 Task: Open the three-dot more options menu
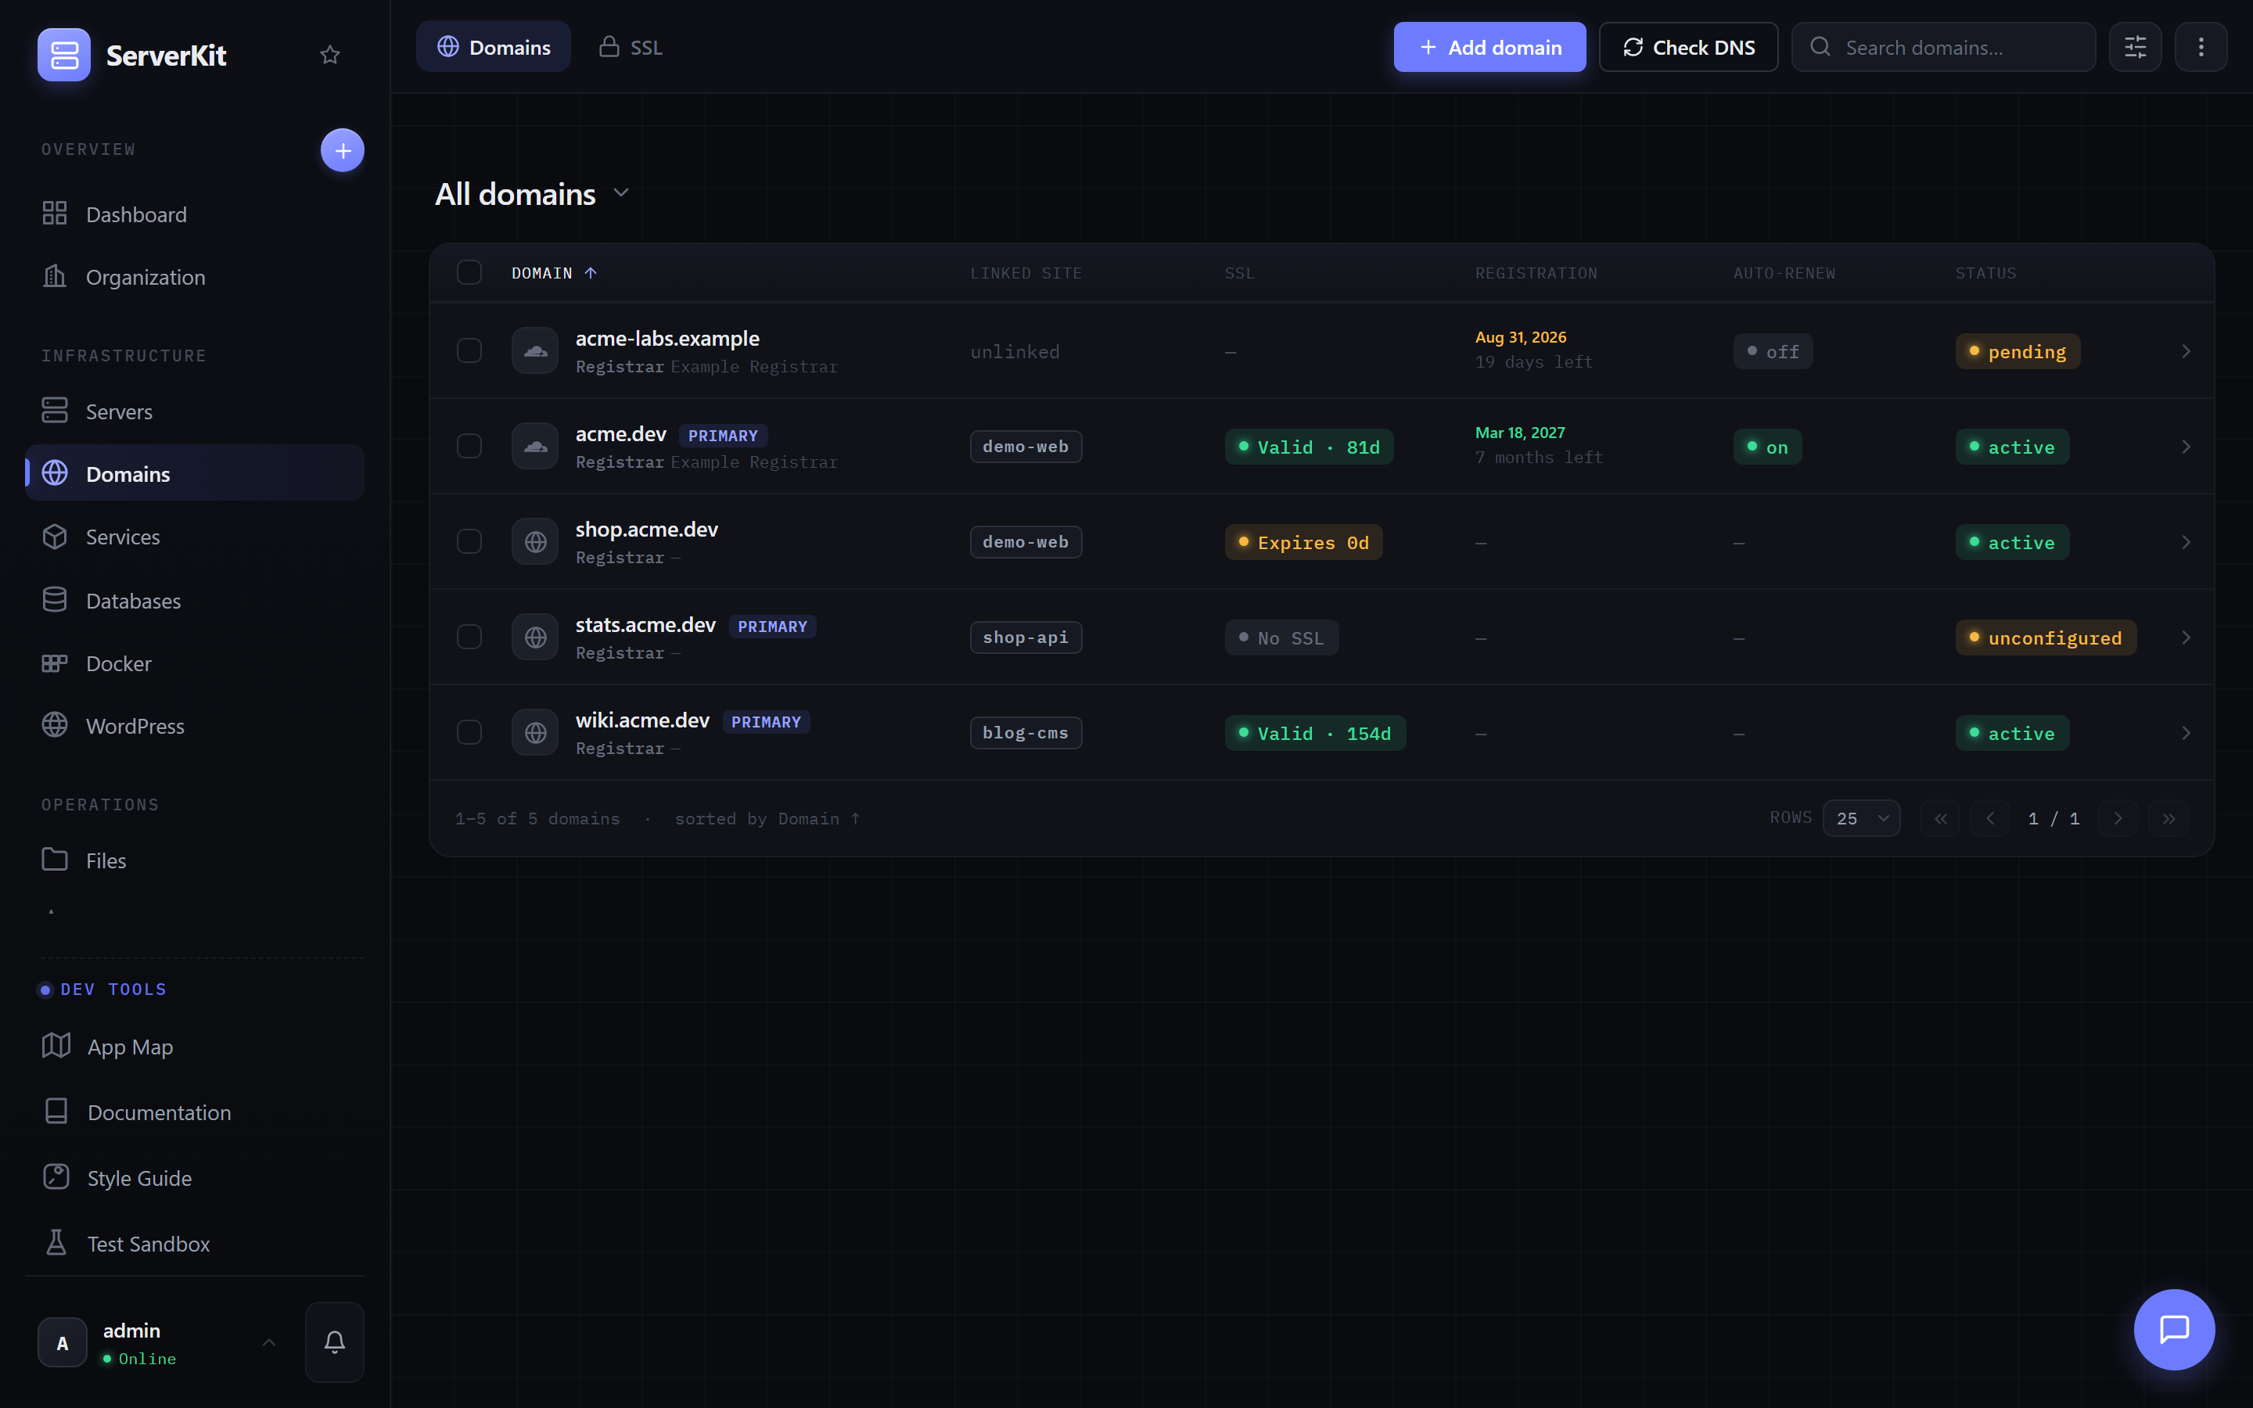pyautogui.click(x=2201, y=48)
